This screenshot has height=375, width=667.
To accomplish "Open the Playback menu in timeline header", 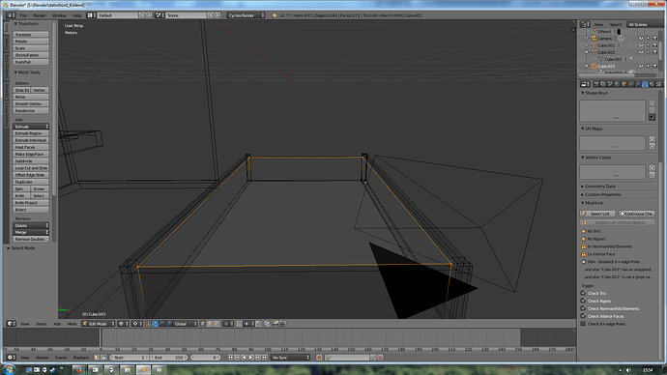I will (81, 358).
